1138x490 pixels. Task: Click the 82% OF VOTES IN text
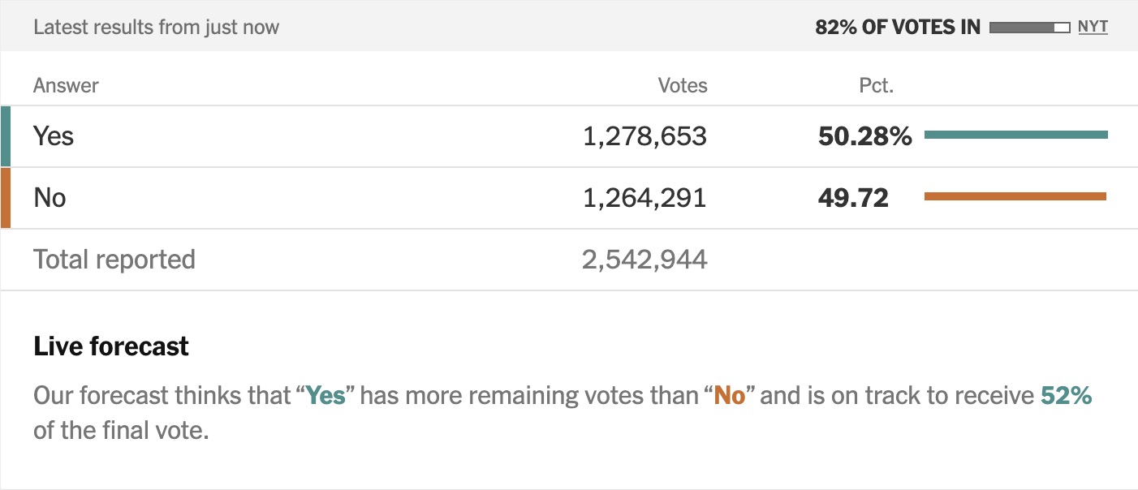click(897, 27)
